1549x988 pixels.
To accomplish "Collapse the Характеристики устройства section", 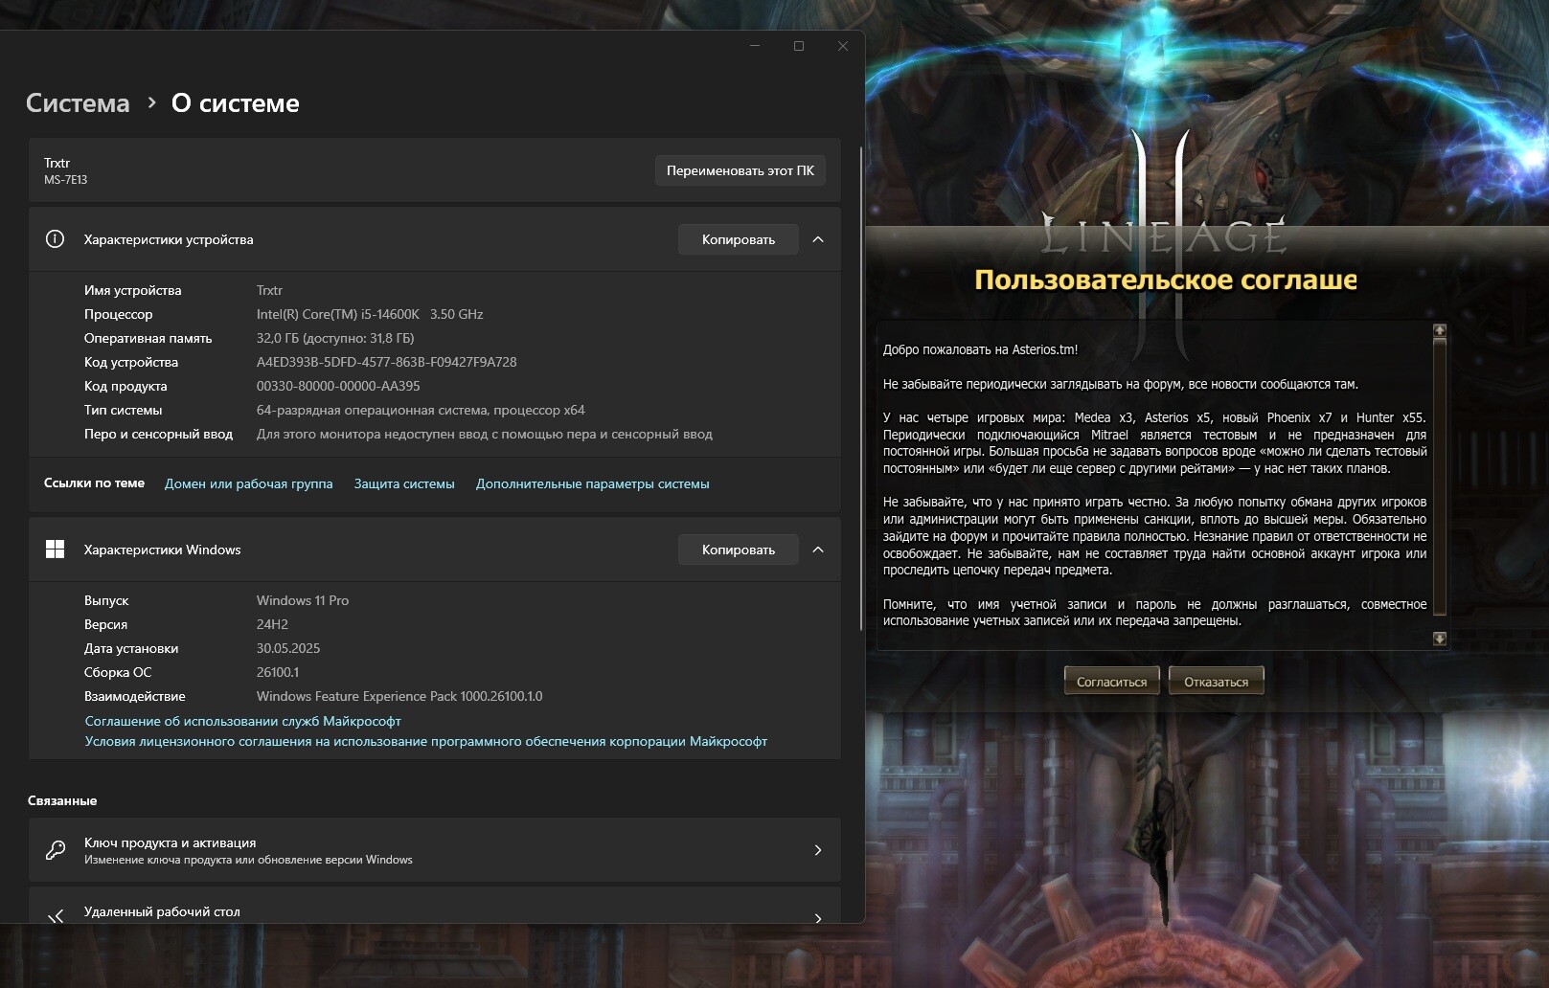I will 818,239.
